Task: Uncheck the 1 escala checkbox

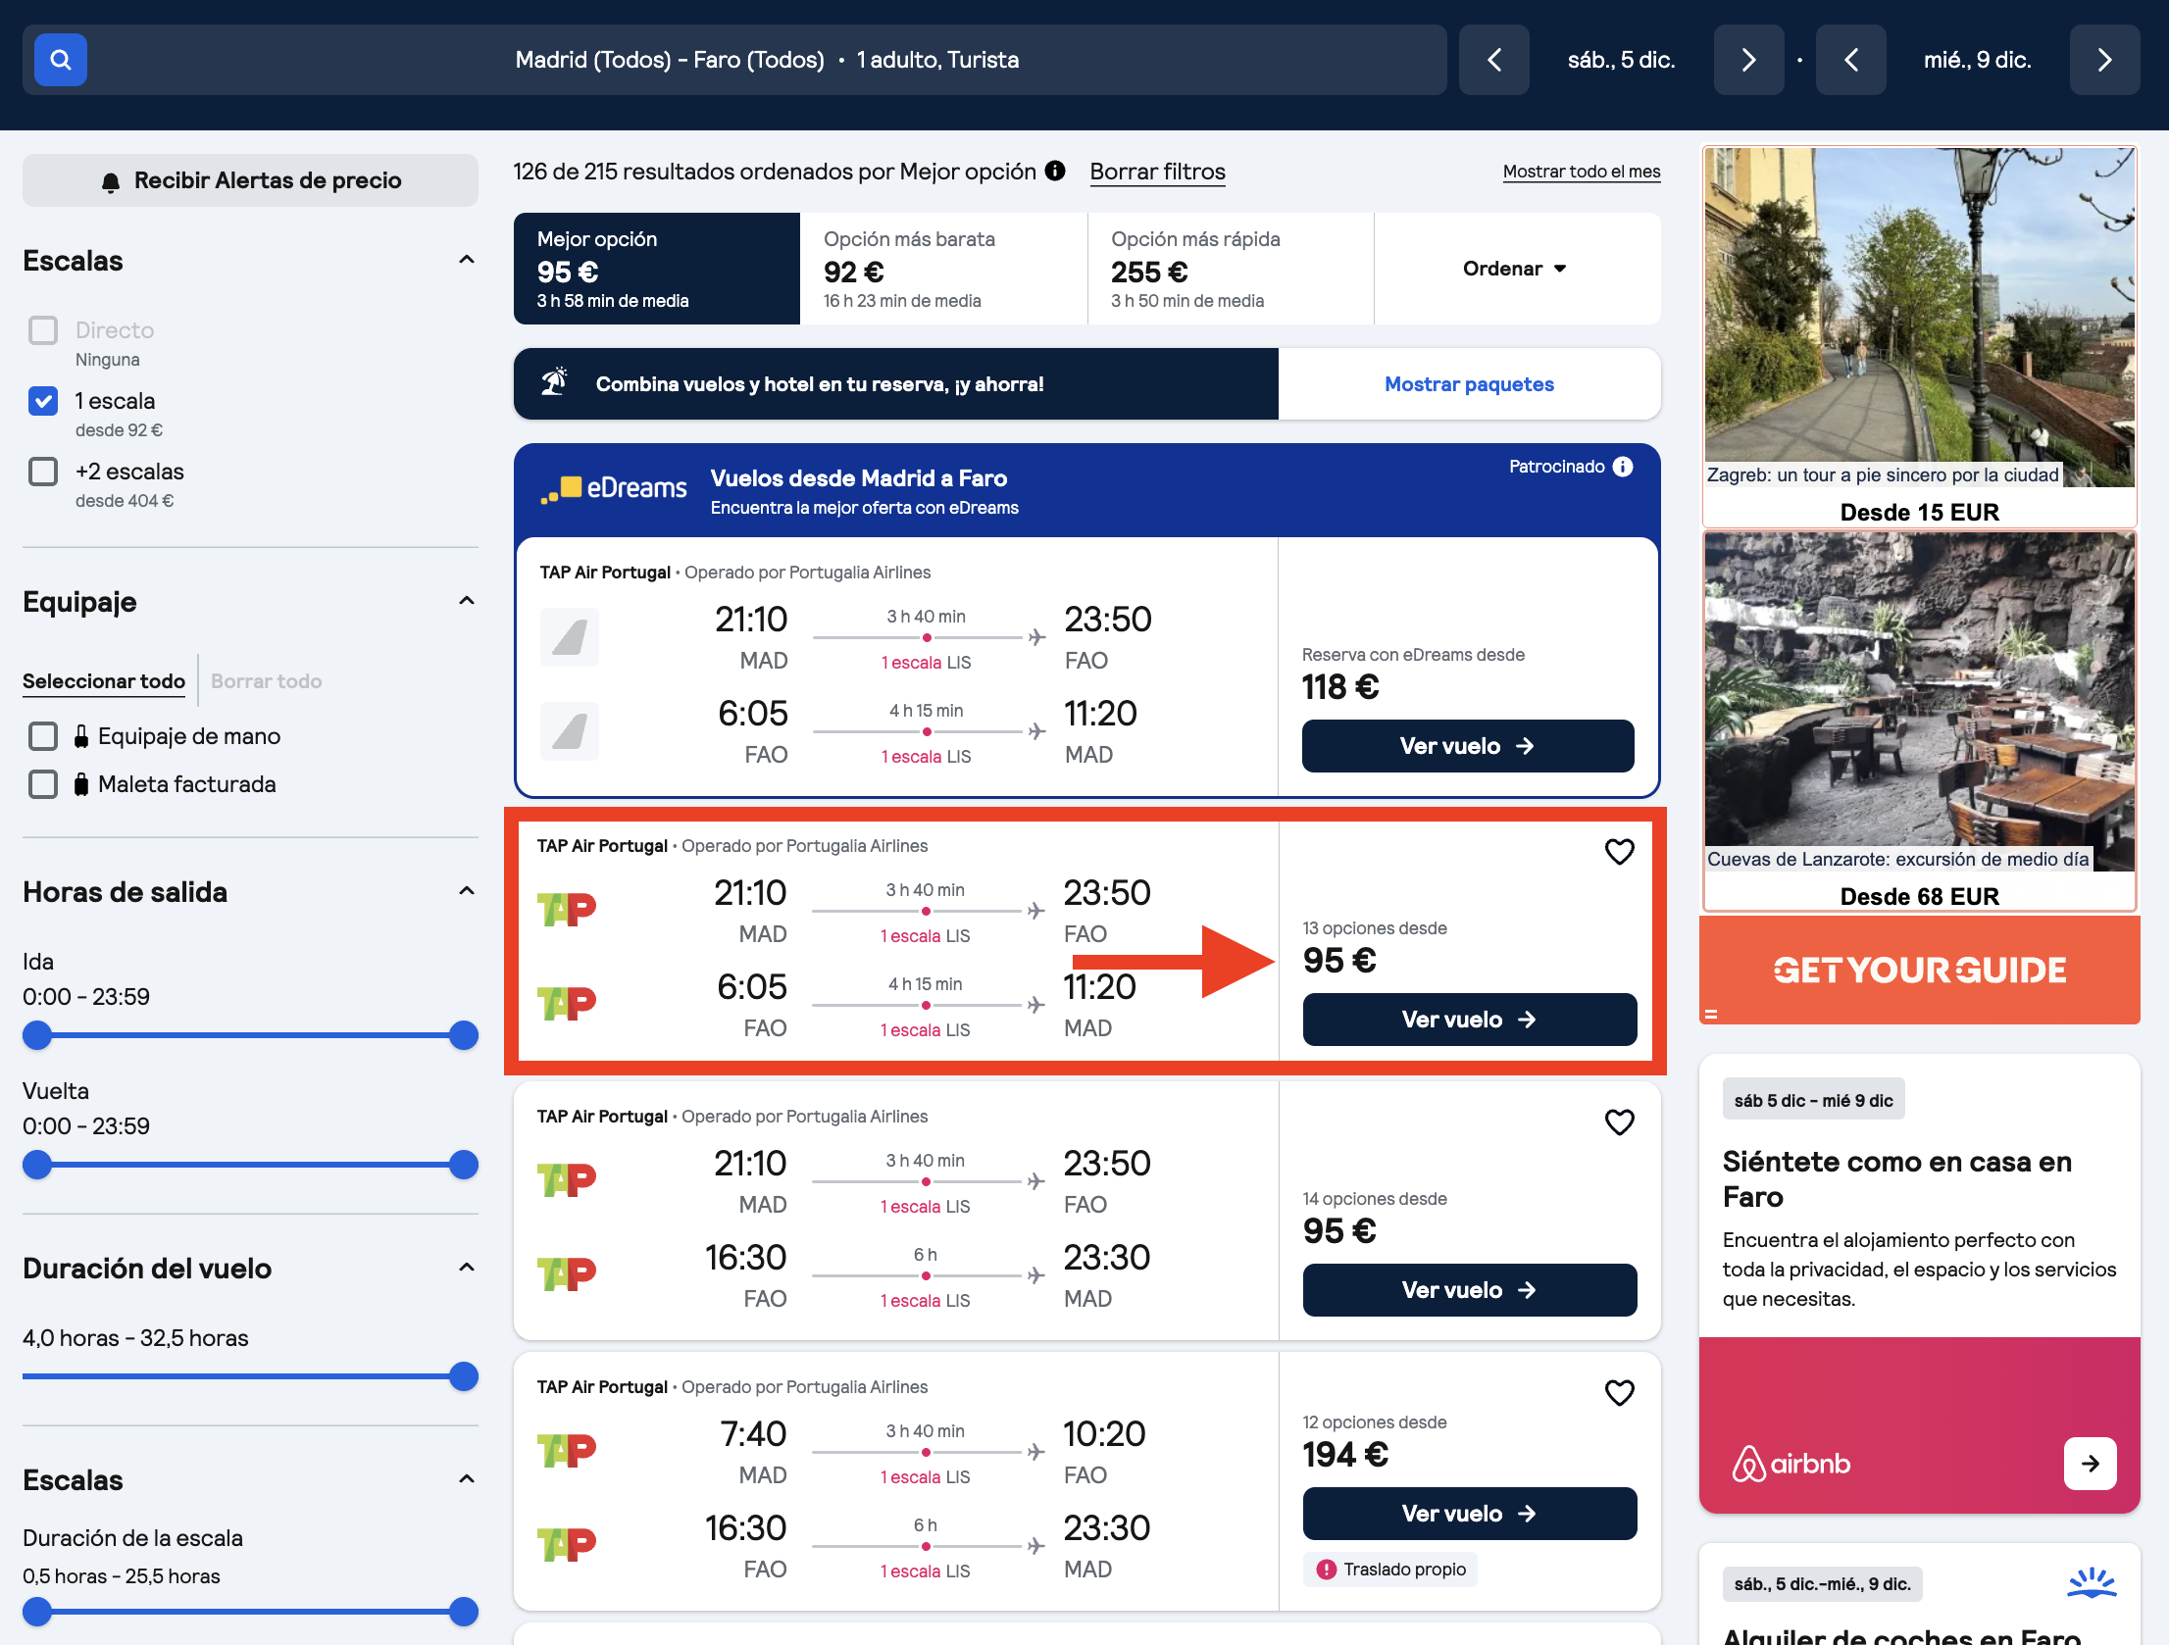Action: 43,401
